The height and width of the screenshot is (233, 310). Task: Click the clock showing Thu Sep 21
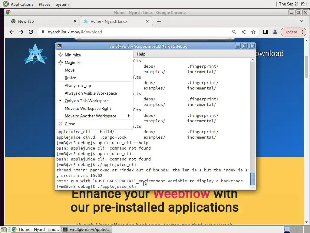click(294, 4)
